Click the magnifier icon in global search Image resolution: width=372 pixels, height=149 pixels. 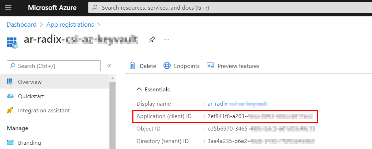click(95, 7)
